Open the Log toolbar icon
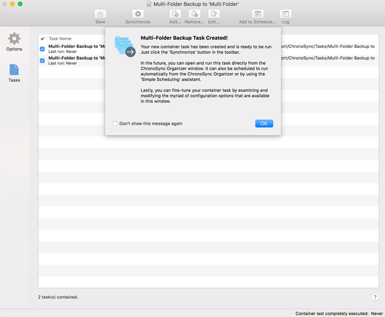 coord(286,14)
